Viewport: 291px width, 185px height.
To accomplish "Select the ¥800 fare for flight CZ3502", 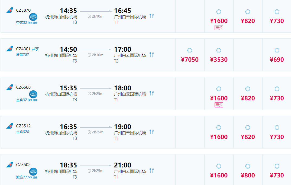I will coord(248,166).
